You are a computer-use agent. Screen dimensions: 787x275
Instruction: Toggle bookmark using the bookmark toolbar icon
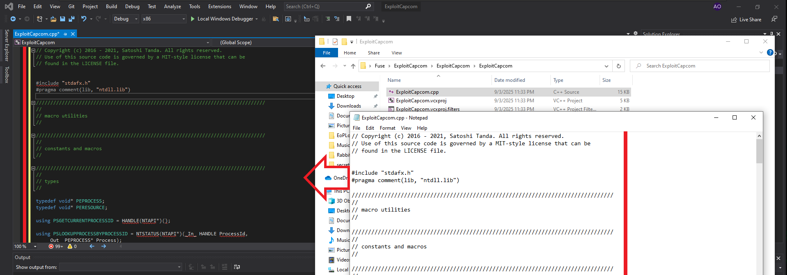click(349, 19)
